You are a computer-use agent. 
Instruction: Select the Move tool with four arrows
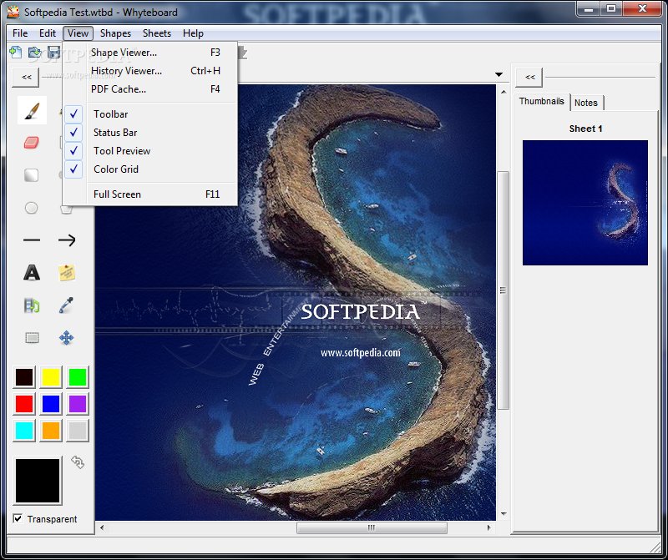point(67,338)
